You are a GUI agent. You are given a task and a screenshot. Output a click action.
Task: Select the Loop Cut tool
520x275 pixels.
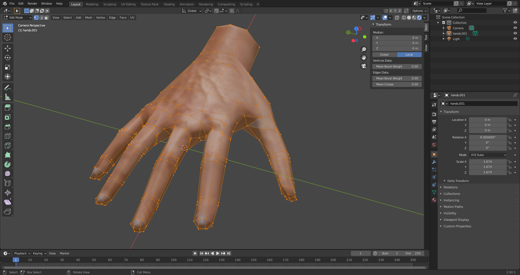click(8, 136)
